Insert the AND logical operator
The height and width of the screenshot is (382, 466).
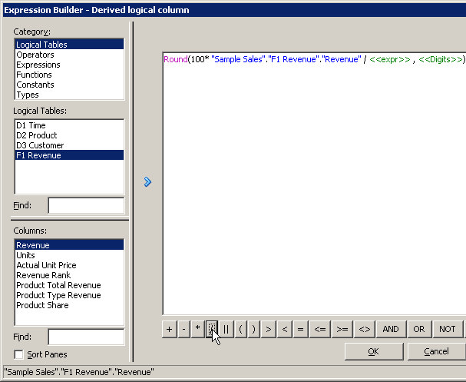[391, 329]
